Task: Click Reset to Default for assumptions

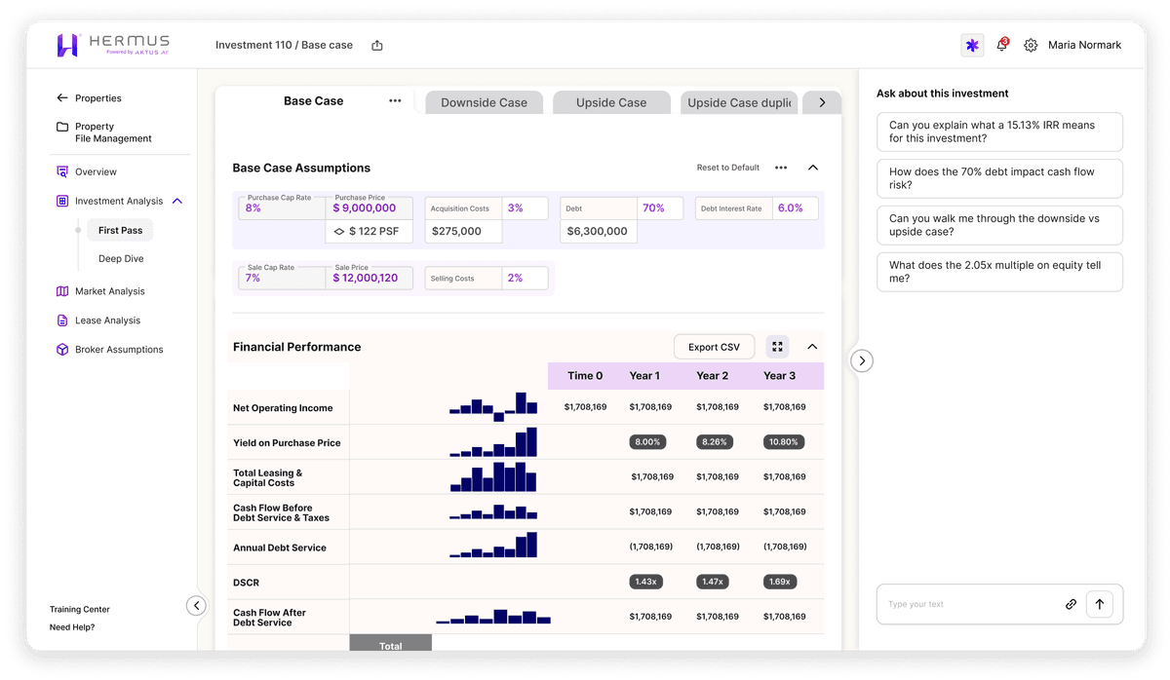Action: click(x=727, y=167)
